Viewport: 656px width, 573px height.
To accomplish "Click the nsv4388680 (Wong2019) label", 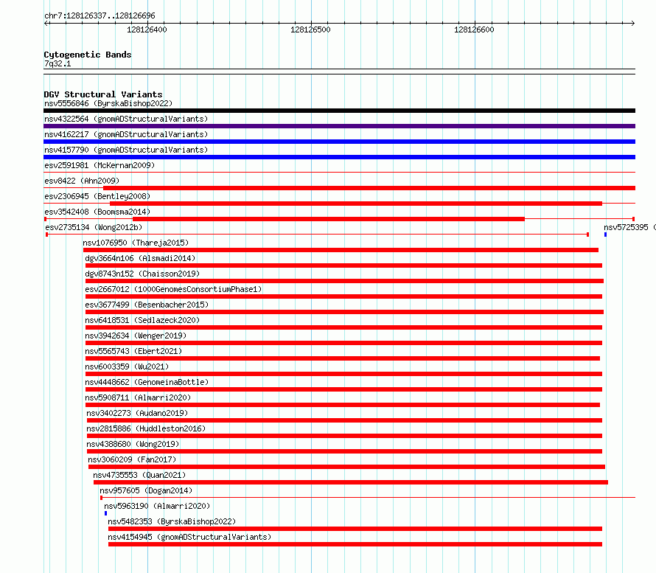I will (x=133, y=444).
